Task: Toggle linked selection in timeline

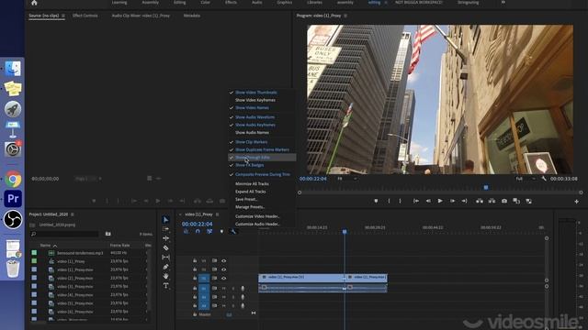Action: (209, 232)
